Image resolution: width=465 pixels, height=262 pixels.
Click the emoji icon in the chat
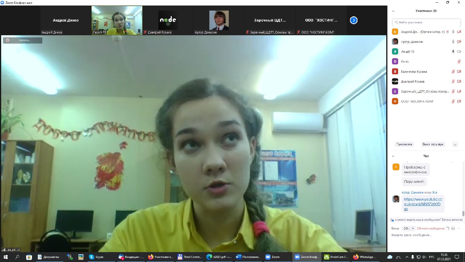tap(453, 229)
